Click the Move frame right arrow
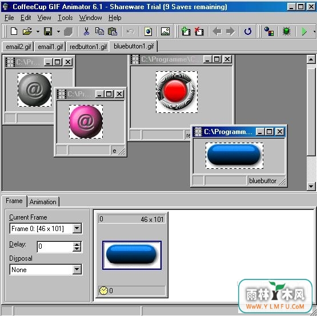Image resolution: width=317 pixels, height=316 pixels. 230,31
